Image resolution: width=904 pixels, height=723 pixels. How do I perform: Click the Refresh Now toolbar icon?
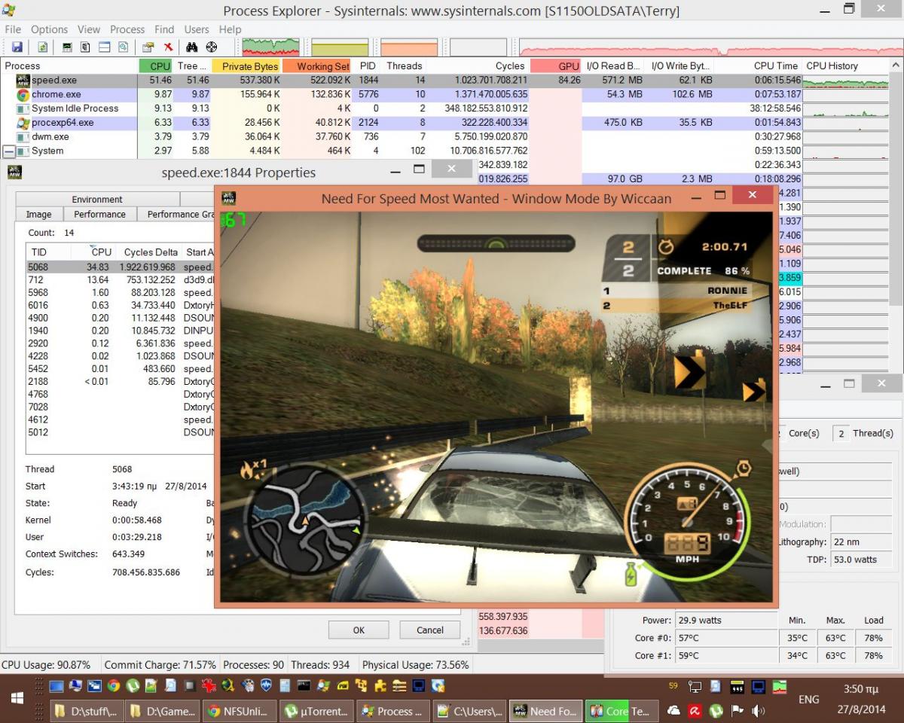point(43,47)
